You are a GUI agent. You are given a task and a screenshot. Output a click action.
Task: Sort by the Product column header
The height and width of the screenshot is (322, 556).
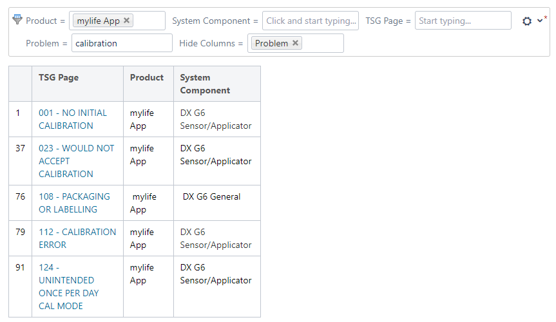[x=148, y=84]
